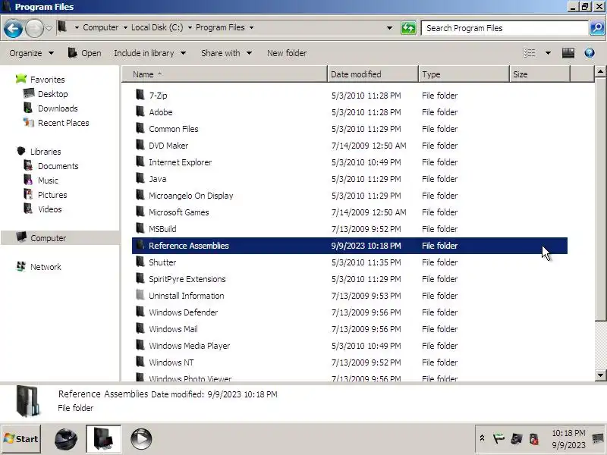Select Network in the navigation pane

point(46,267)
